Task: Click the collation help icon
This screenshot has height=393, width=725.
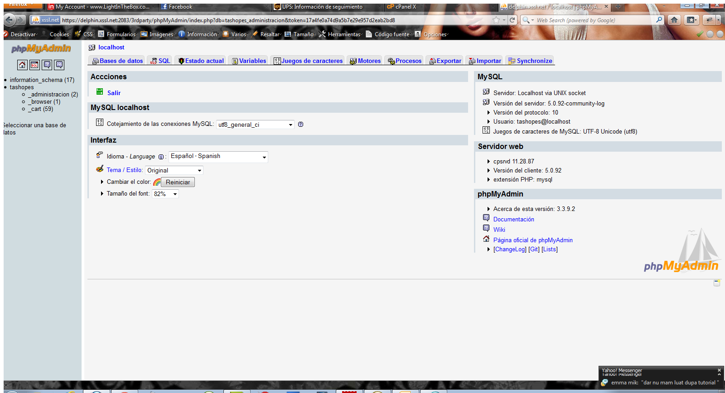Action: [300, 125]
